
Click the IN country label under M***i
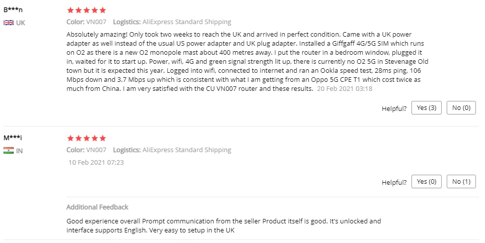click(x=20, y=151)
